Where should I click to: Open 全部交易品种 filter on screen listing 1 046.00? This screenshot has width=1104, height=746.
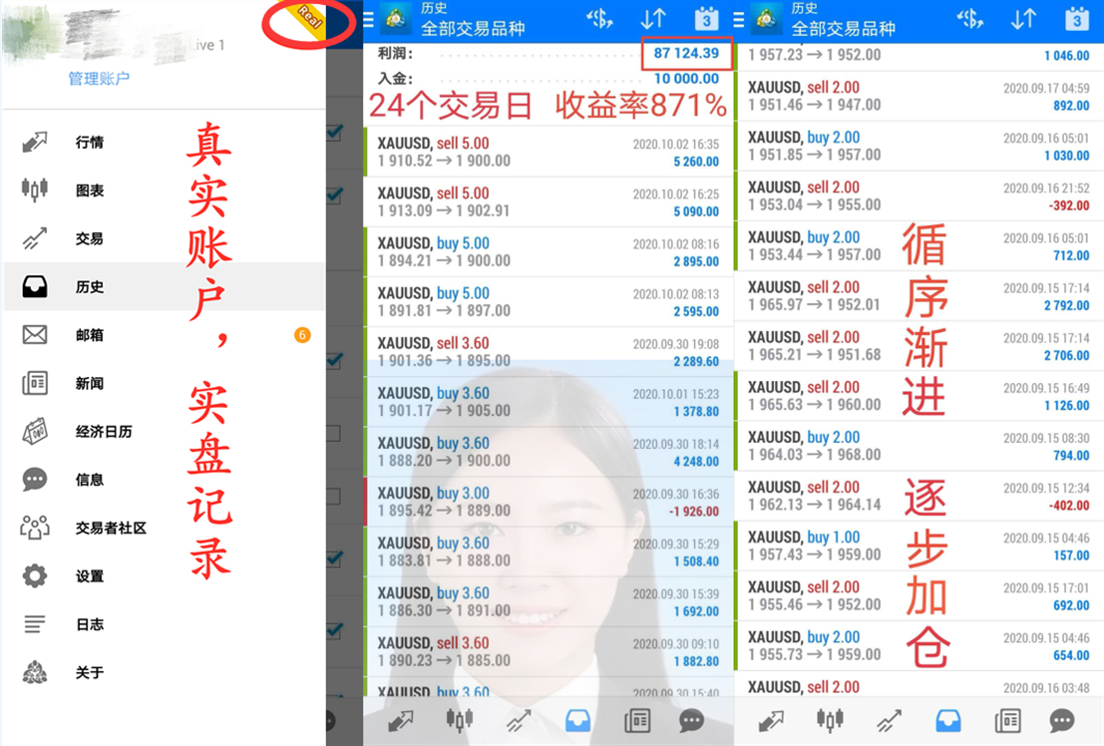(843, 29)
